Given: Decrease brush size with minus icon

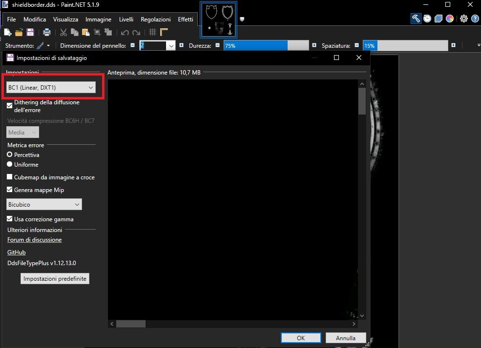Looking at the screenshot, I should [132, 45].
